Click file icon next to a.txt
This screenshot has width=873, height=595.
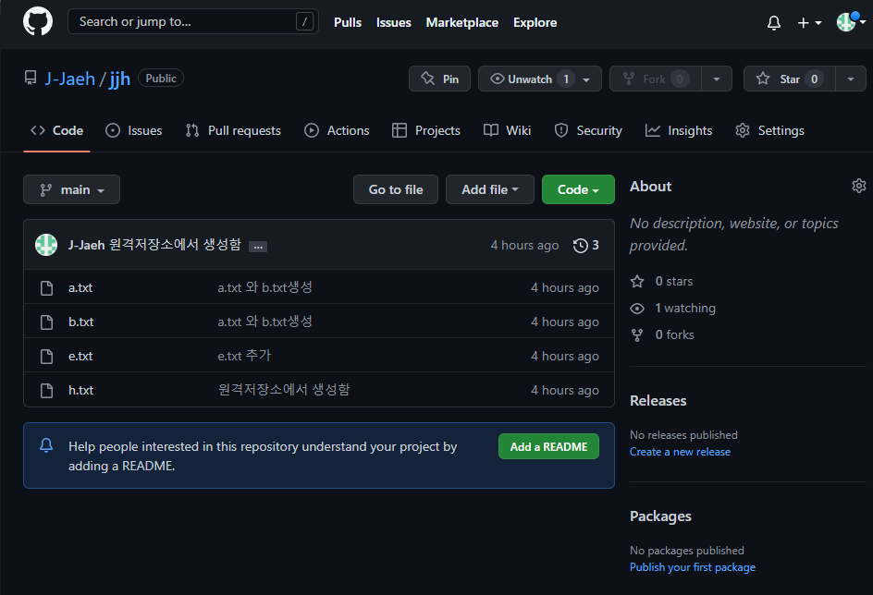[x=47, y=288]
